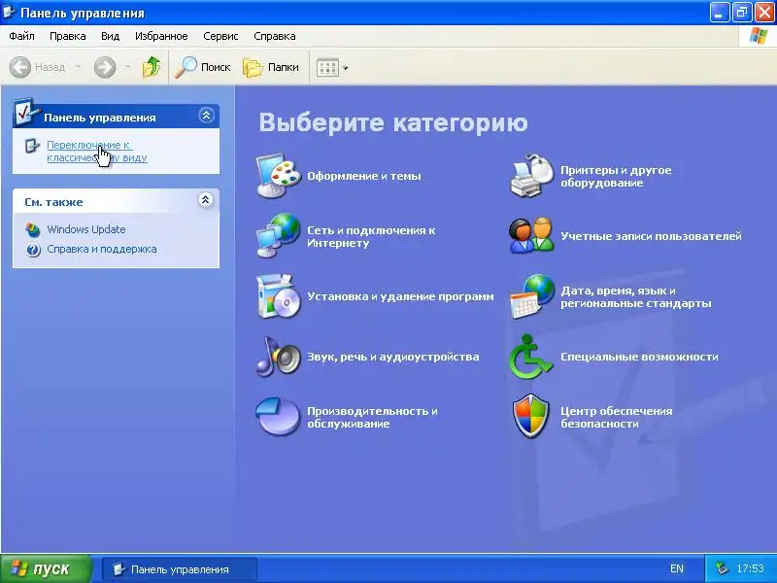
Task: Click the Windows Update icon in sidebar
Action: click(x=33, y=229)
